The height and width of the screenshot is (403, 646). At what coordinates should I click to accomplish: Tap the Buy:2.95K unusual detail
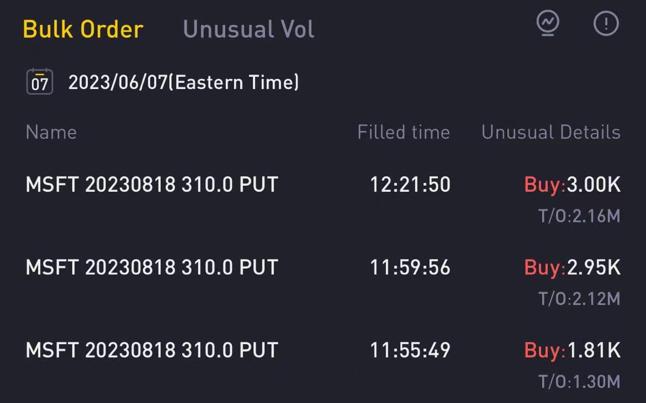[x=572, y=267]
